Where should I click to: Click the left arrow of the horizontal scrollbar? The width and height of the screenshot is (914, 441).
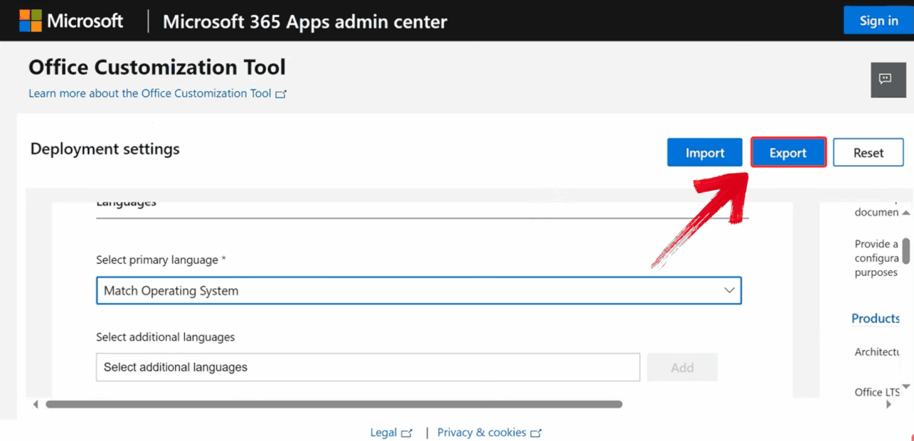click(36, 405)
